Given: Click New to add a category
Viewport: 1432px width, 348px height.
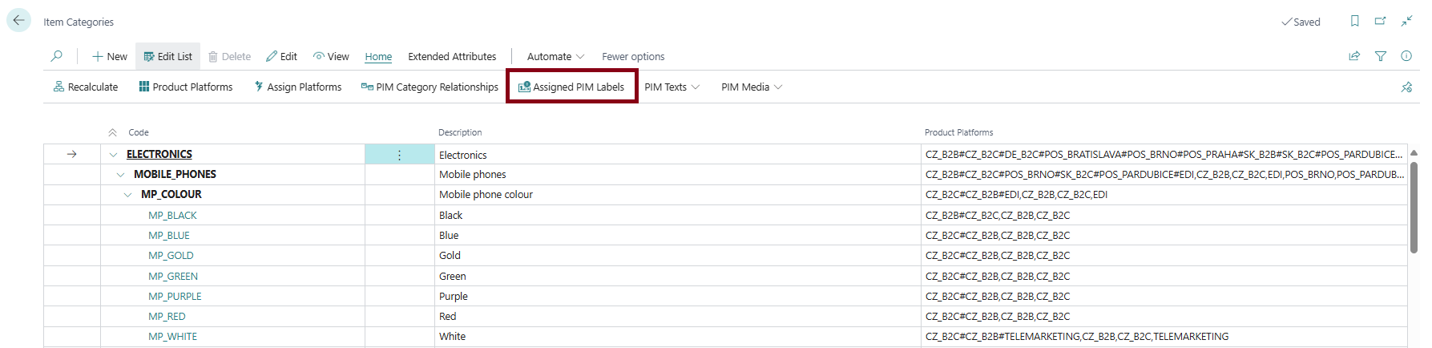Looking at the screenshot, I should click(110, 56).
